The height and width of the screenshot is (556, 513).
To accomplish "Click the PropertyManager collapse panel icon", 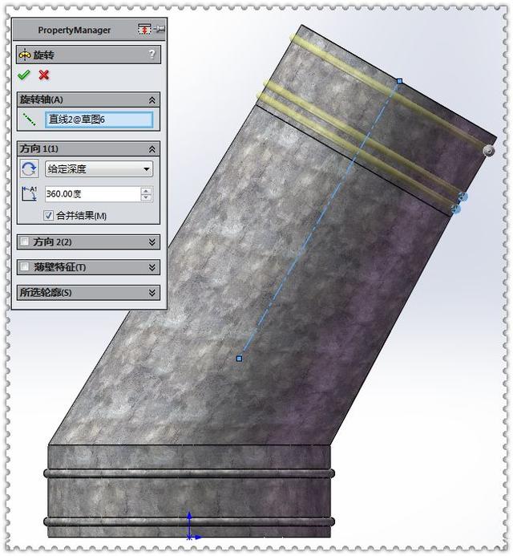I will tap(144, 30).
